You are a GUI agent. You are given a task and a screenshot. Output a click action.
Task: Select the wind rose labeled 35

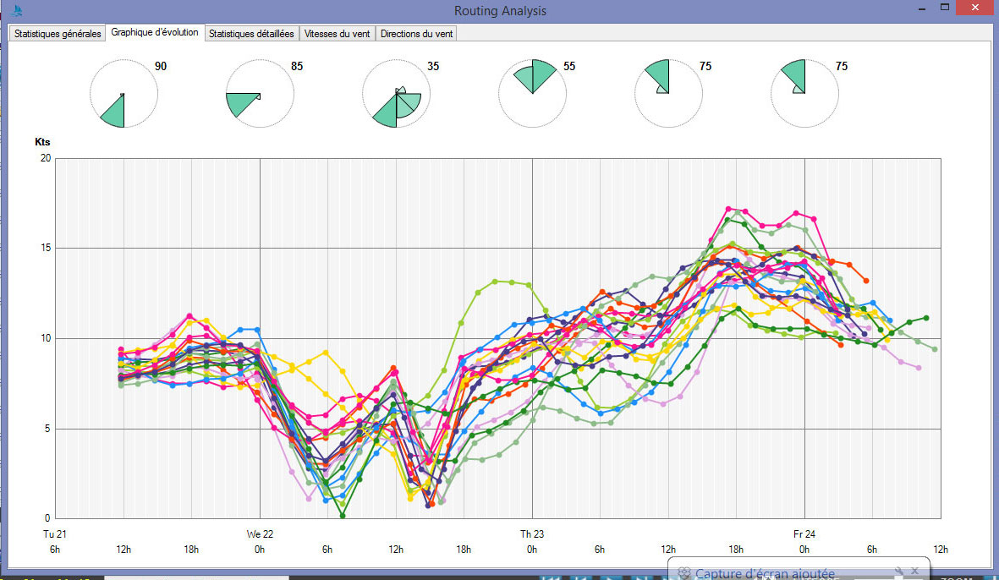click(x=397, y=94)
